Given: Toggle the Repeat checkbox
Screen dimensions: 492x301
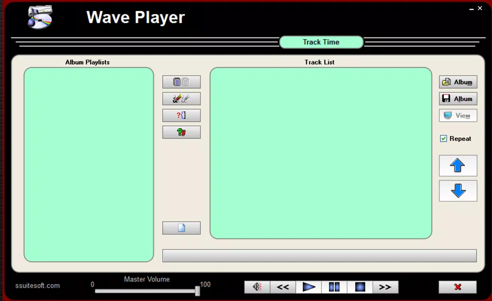Looking at the screenshot, I should [x=444, y=139].
